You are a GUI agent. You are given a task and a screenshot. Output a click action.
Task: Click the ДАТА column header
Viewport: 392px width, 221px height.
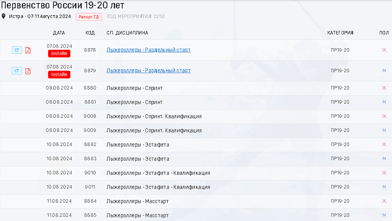coord(59,33)
